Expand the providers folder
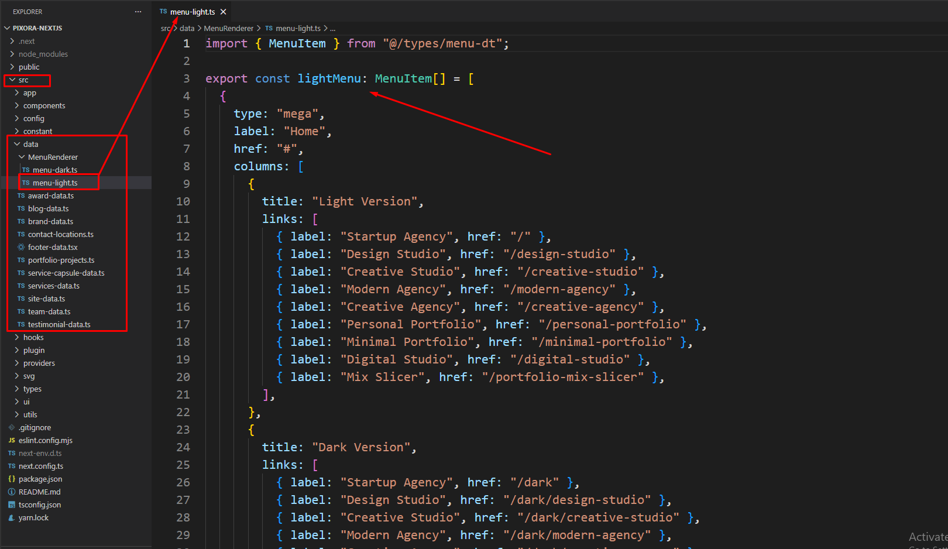Image resolution: width=948 pixels, height=549 pixels. coord(39,363)
